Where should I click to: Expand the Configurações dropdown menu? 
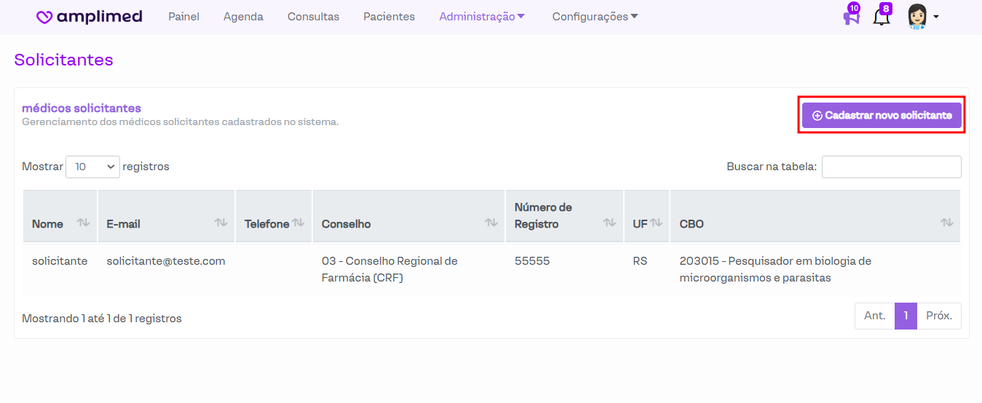click(595, 17)
